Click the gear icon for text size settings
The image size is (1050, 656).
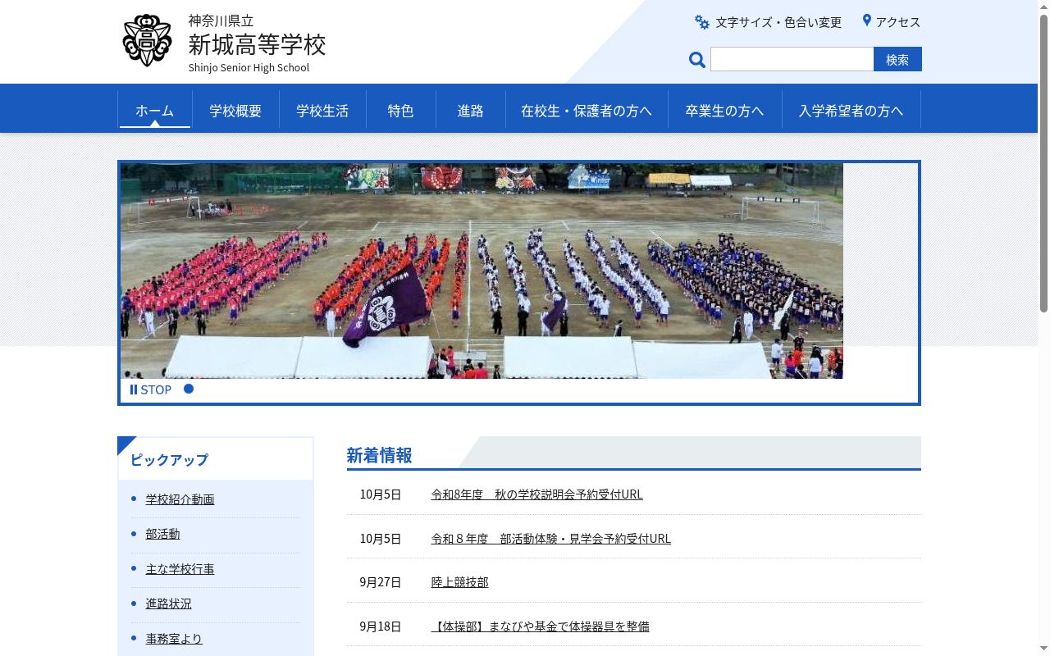(702, 22)
